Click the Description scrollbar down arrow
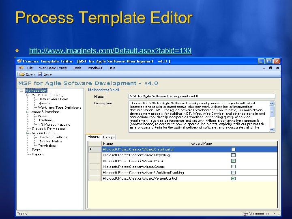Screen dimensions: 292x219 pyautogui.click(x=272, y=129)
